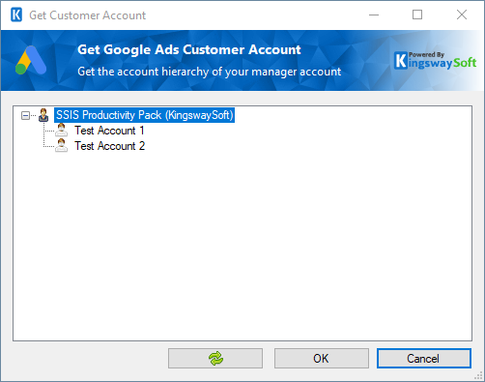The height and width of the screenshot is (382, 485).
Task: Click the Google Ads logo in banner
Action: click(x=31, y=60)
